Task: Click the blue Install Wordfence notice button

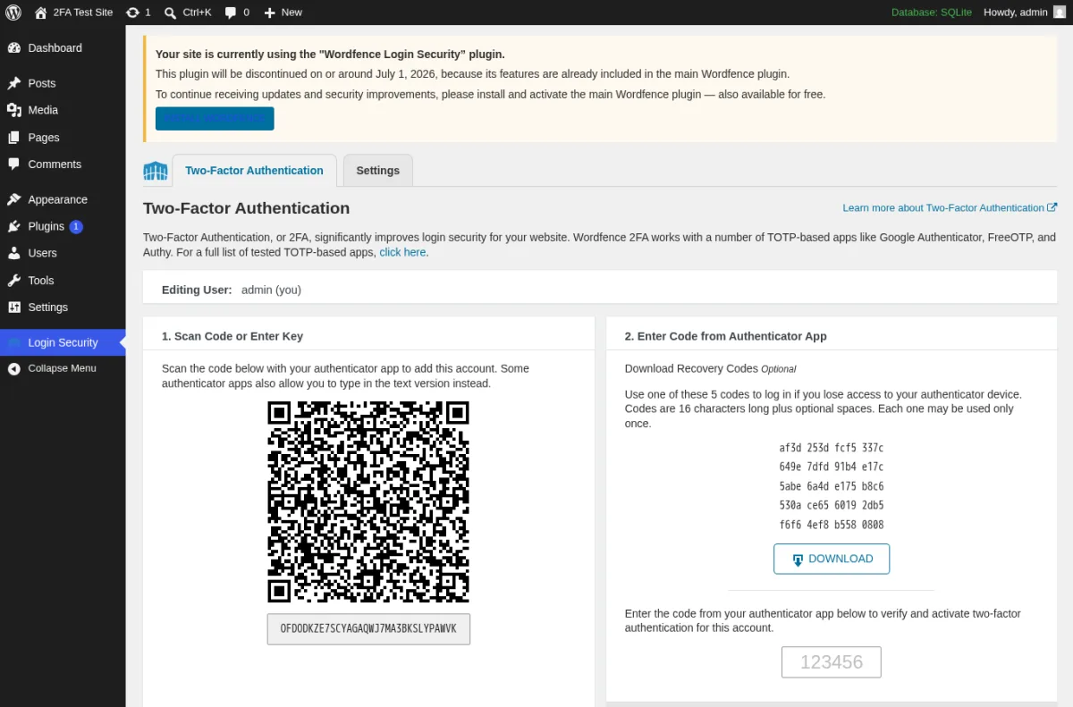Action: (x=215, y=119)
